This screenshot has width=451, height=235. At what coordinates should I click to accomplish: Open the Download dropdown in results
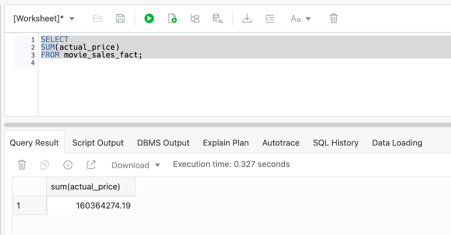(135, 165)
